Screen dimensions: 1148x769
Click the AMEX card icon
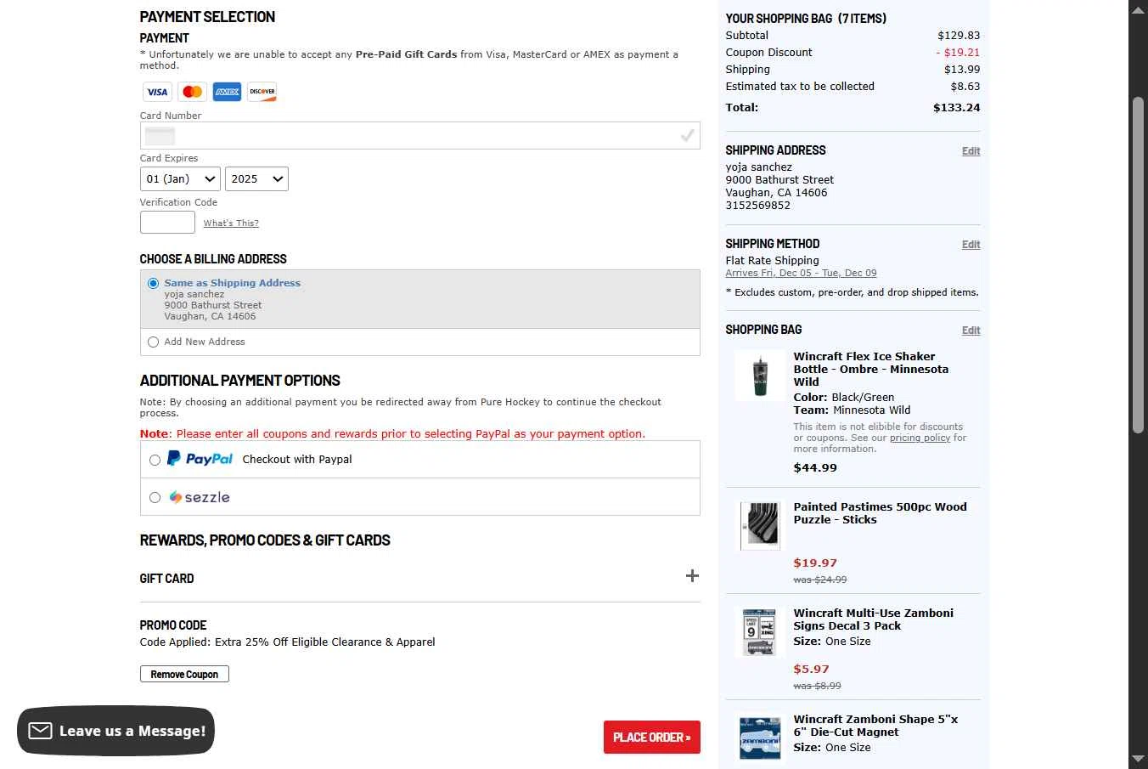(x=227, y=92)
